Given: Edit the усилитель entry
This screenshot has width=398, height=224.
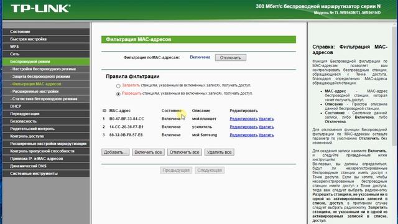Looking at the screenshot, I should [x=243, y=127].
